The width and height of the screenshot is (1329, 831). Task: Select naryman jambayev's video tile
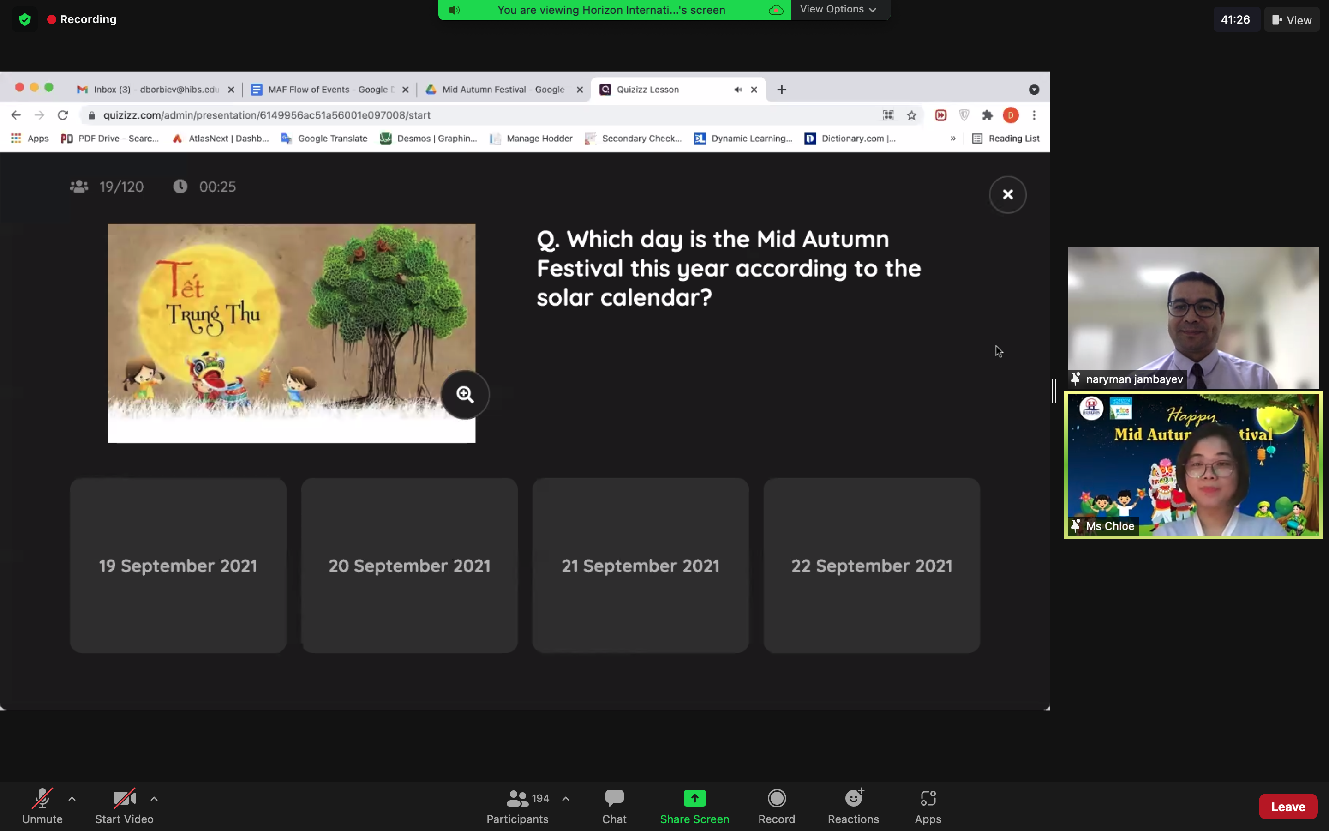pos(1193,318)
